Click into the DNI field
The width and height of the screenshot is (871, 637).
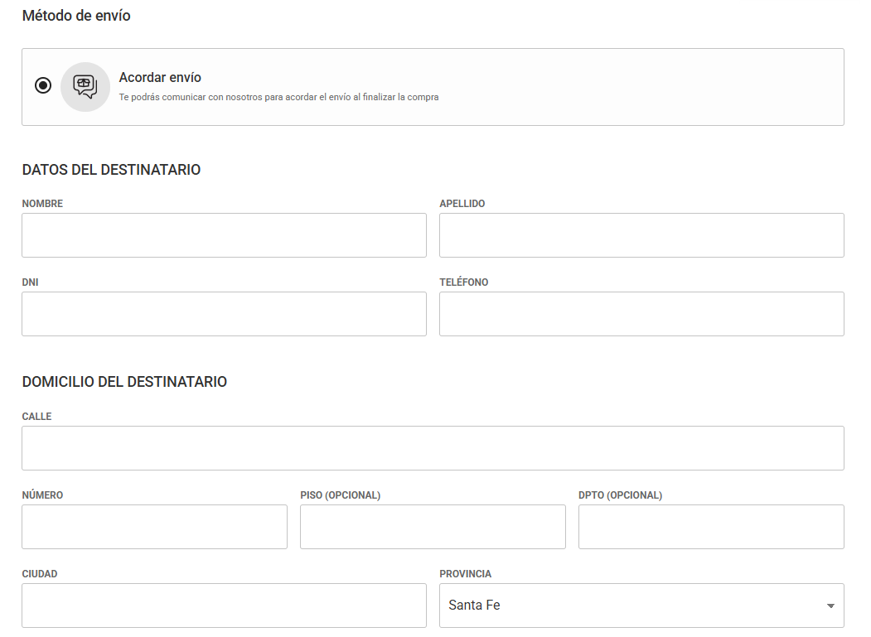coord(224,314)
